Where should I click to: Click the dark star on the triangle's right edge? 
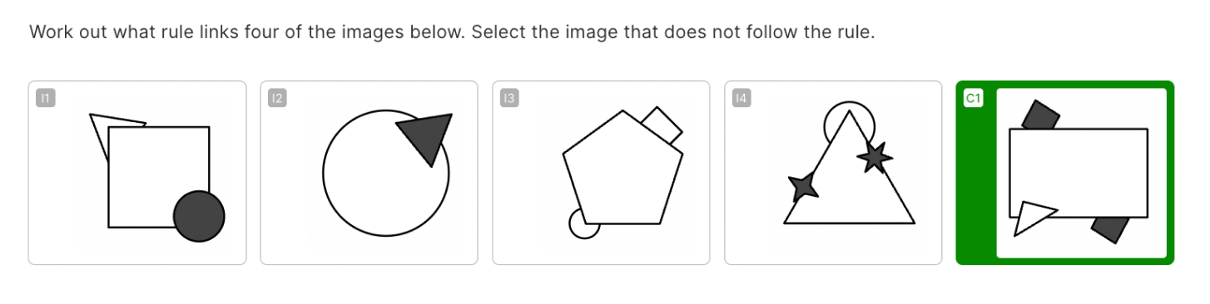[x=875, y=155]
